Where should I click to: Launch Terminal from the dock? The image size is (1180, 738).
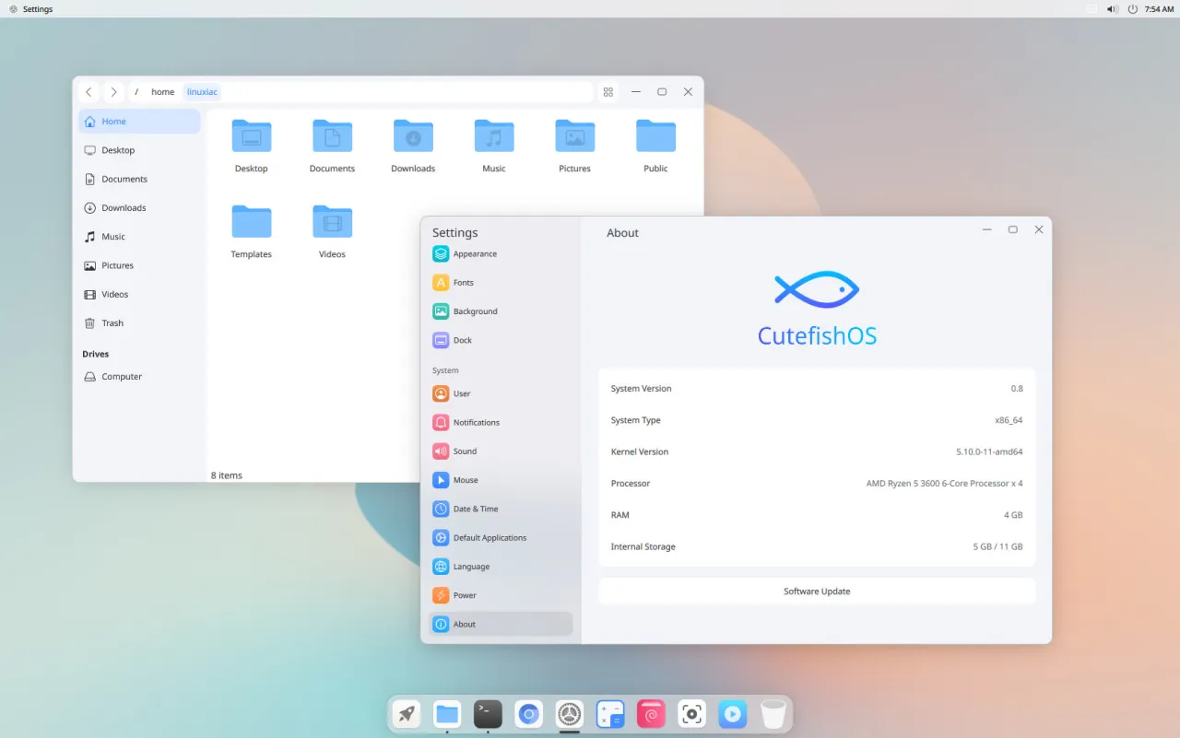(488, 714)
